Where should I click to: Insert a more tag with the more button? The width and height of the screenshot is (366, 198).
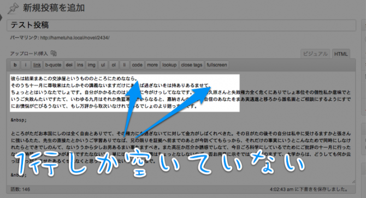click(152, 65)
